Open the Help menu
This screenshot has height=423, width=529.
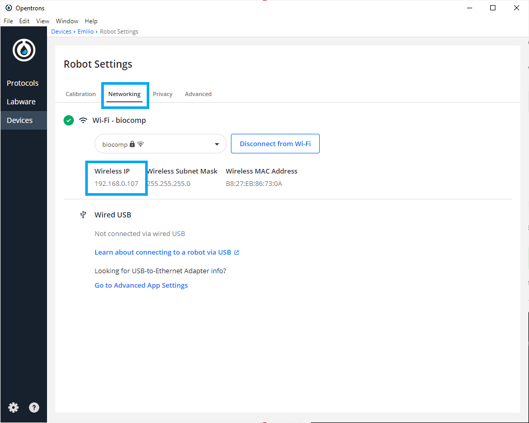[91, 21]
